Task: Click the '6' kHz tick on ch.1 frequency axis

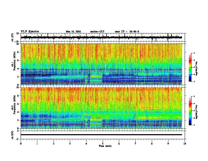Action: point(18,60)
